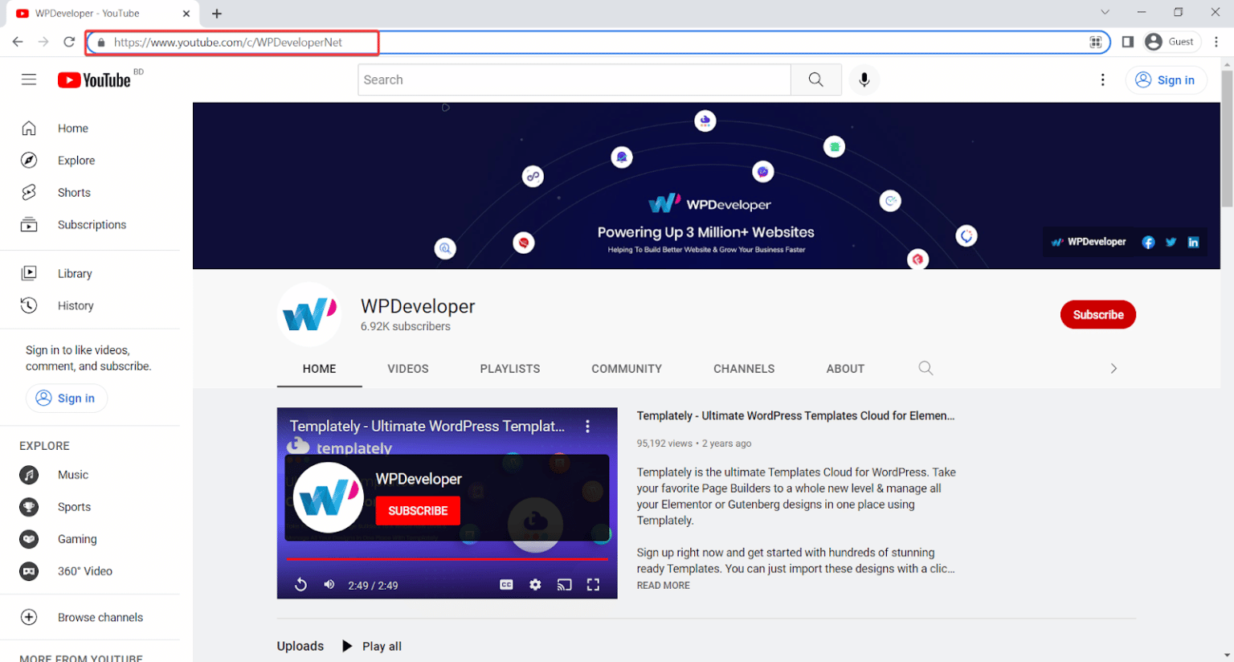Expand the description via READ MORE

[663, 585]
